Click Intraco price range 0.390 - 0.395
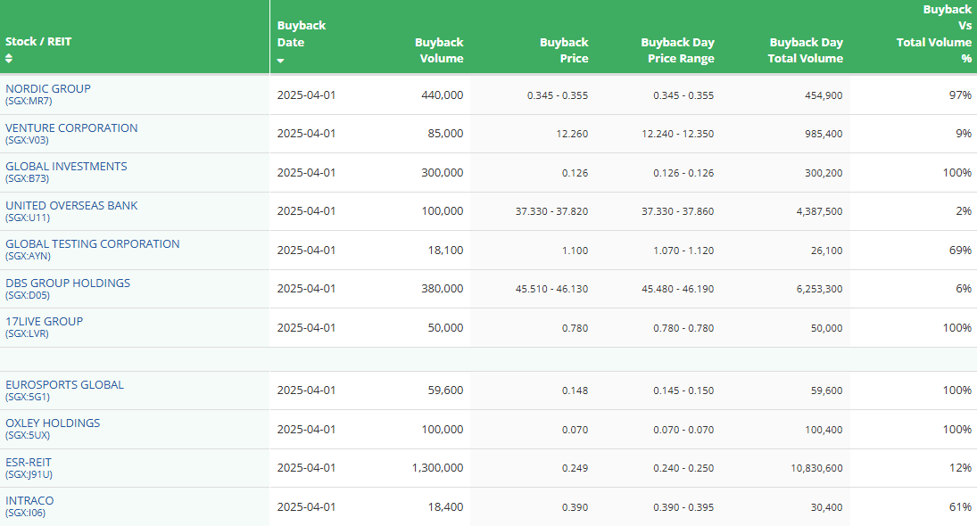 click(x=683, y=507)
